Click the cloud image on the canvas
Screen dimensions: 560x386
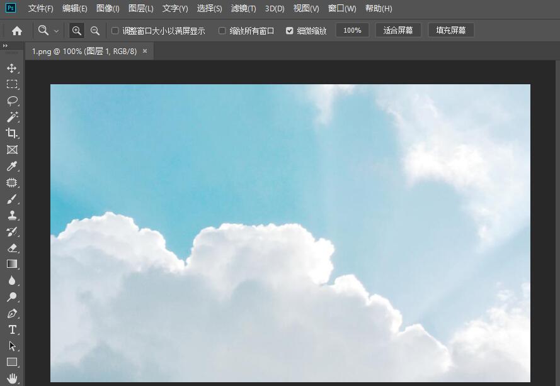290,233
